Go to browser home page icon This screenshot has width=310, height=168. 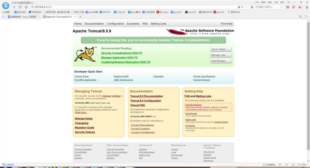[x=26, y=7]
